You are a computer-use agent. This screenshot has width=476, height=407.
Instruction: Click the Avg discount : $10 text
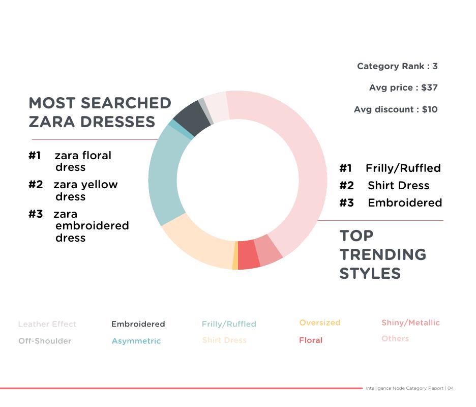[x=396, y=109]
